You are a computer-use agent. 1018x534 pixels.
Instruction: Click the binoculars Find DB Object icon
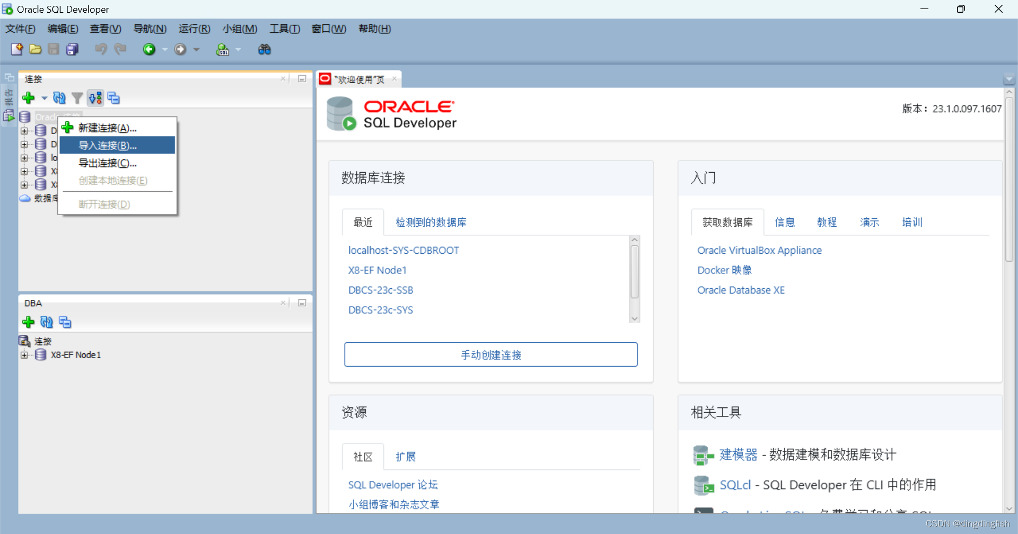(264, 49)
